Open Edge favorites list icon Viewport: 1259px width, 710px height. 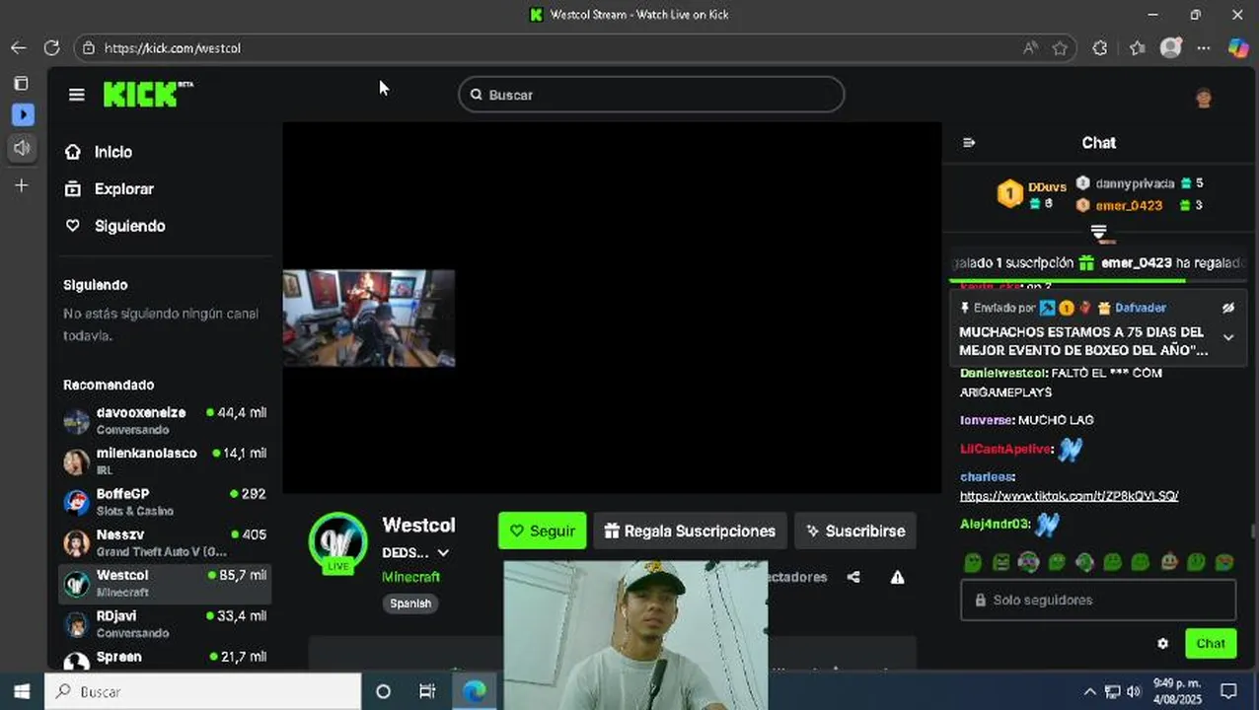click(x=1137, y=47)
